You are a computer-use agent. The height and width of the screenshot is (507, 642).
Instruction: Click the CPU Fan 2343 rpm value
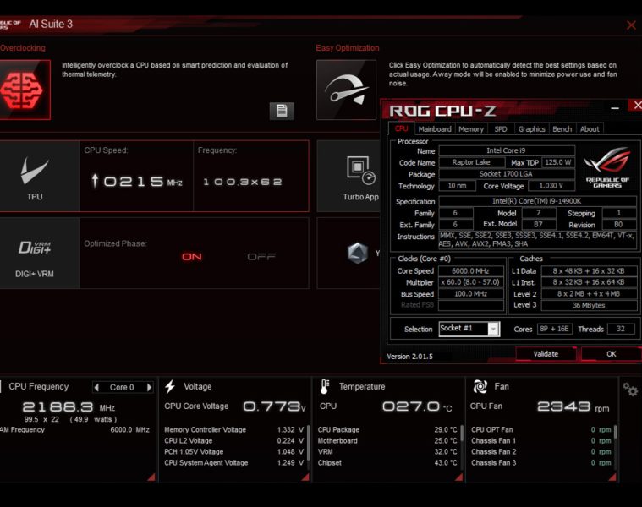(573, 406)
